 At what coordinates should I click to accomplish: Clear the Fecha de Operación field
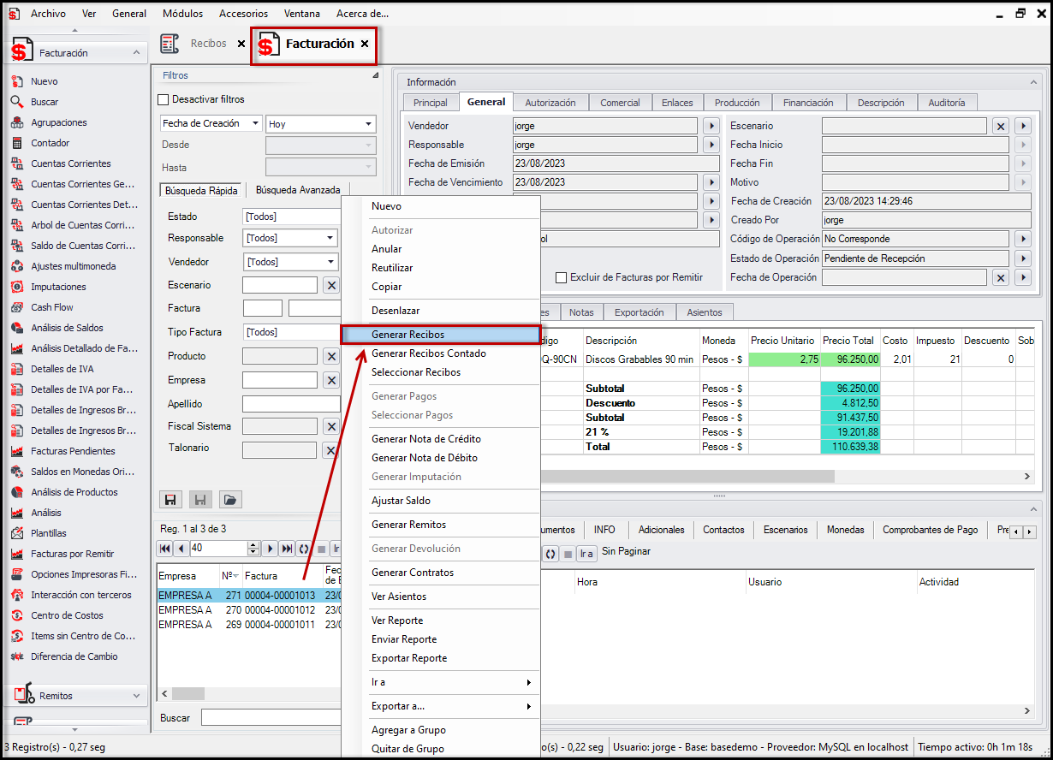pyautogui.click(x=1000, y=277)
